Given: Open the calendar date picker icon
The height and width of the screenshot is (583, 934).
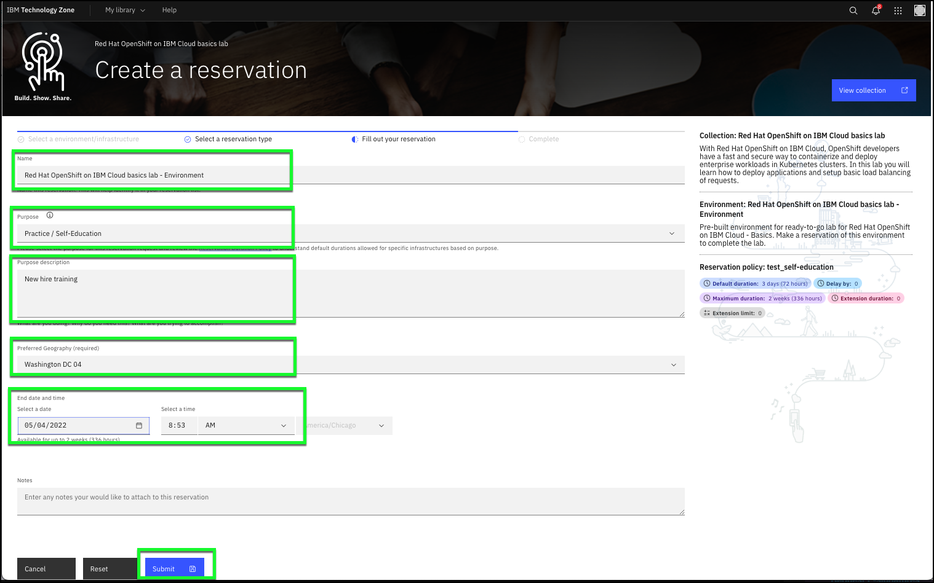Looking at the screenshot, I should click(x=139, y=426).
